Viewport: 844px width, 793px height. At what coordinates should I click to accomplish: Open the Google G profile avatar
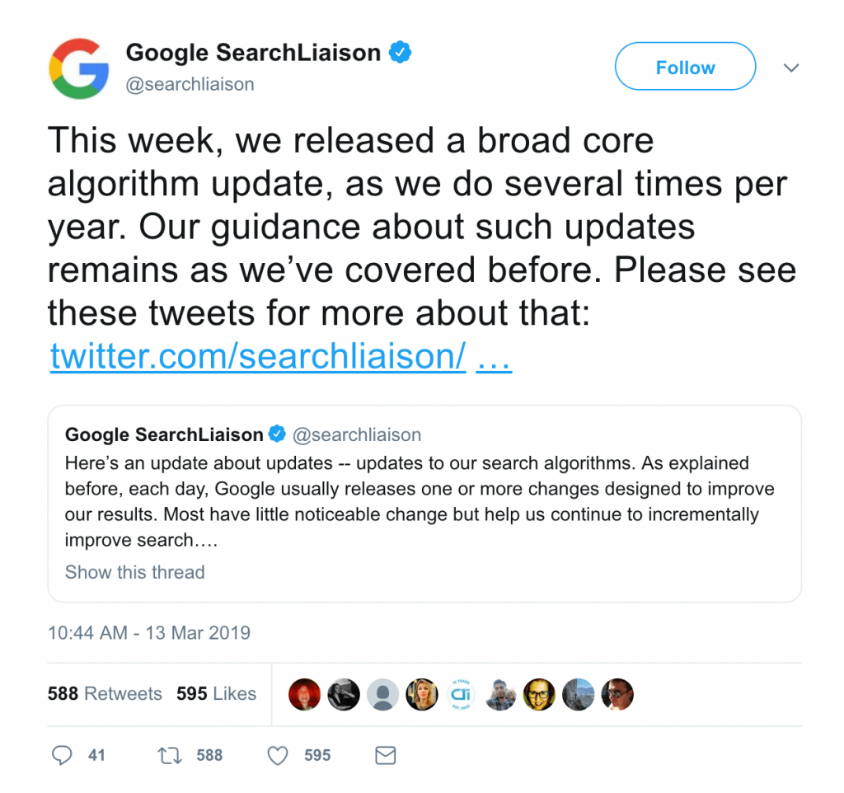coord(79,68)
